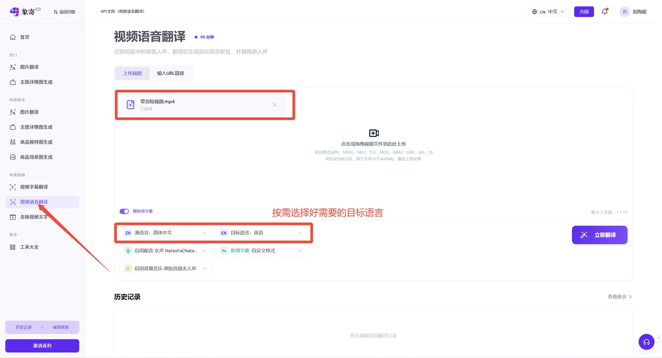Click the 返回旧版 link
This screenshot has height=358, width=662.
coord(65,12)
